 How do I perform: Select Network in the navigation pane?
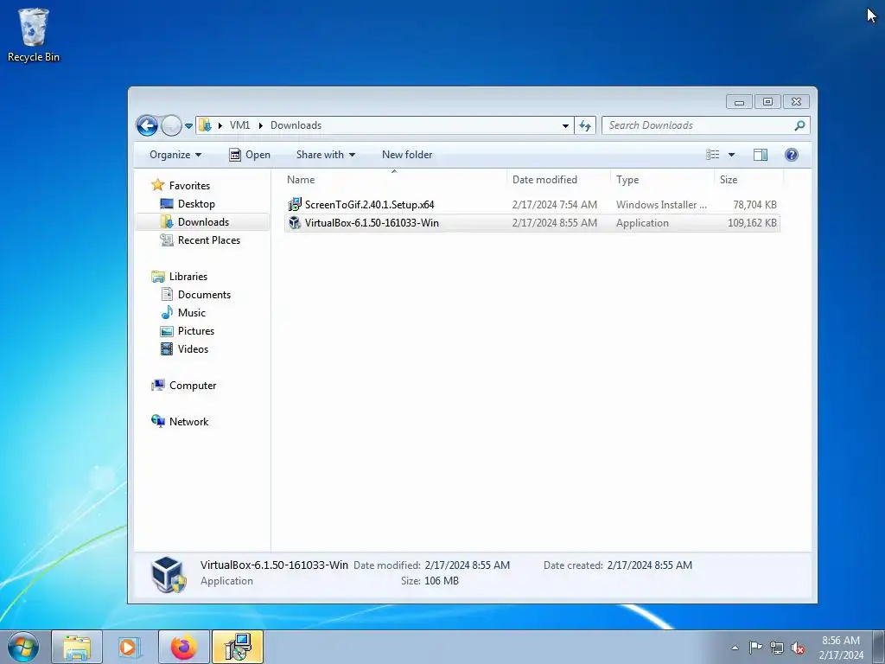point(188,421)
